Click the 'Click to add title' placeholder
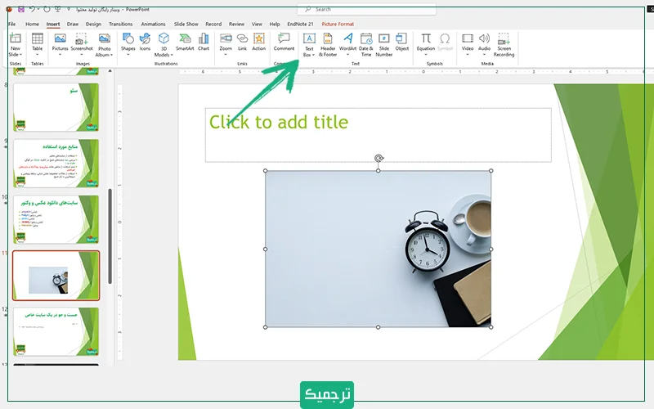Viewport: 654px width, 409px height. click(378, 135)
